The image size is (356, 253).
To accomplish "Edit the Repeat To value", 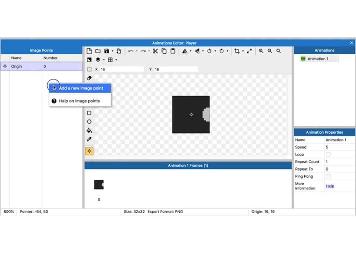I will (x=340, y=169).
